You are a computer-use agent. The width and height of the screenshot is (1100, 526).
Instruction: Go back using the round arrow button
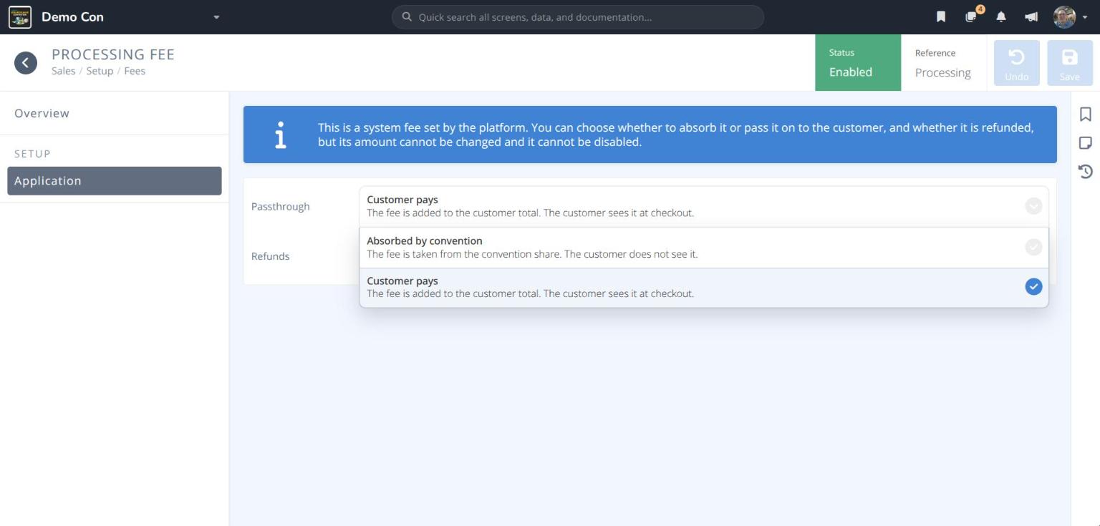[26, 63]
